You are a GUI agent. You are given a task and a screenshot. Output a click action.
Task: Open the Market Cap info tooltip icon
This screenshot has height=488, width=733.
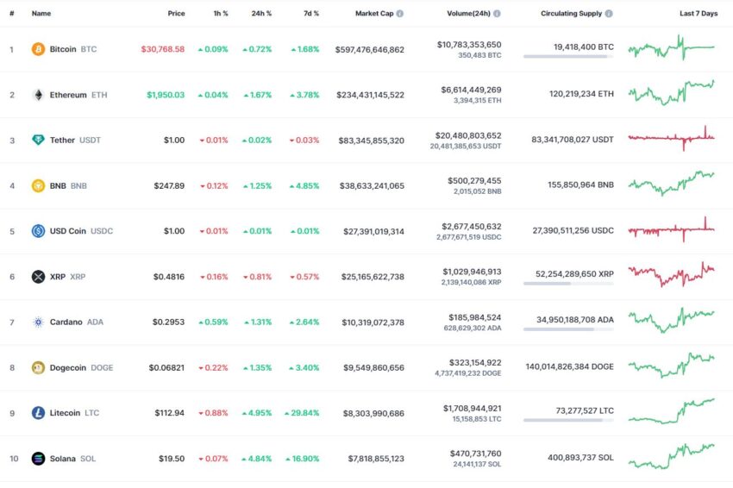399,14
